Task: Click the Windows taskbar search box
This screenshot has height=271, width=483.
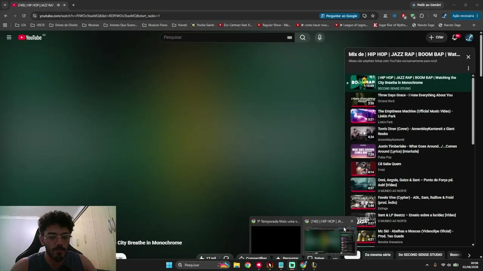Action: click(203, 265)
